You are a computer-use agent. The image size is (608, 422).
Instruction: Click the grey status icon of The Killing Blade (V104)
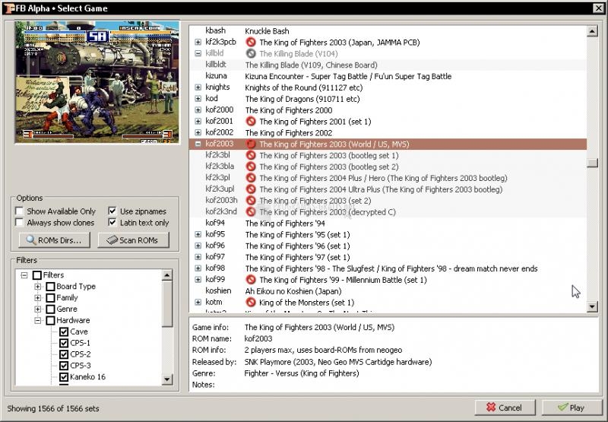[251, 53]
